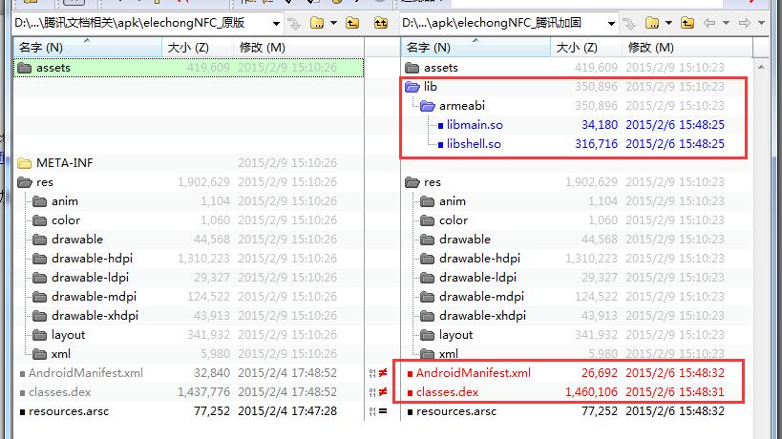Image resolution: width=782 pixels, height=439 pixels.
Task: Select resources.arsc in the left pane
Action: click(x=69, y=411)
